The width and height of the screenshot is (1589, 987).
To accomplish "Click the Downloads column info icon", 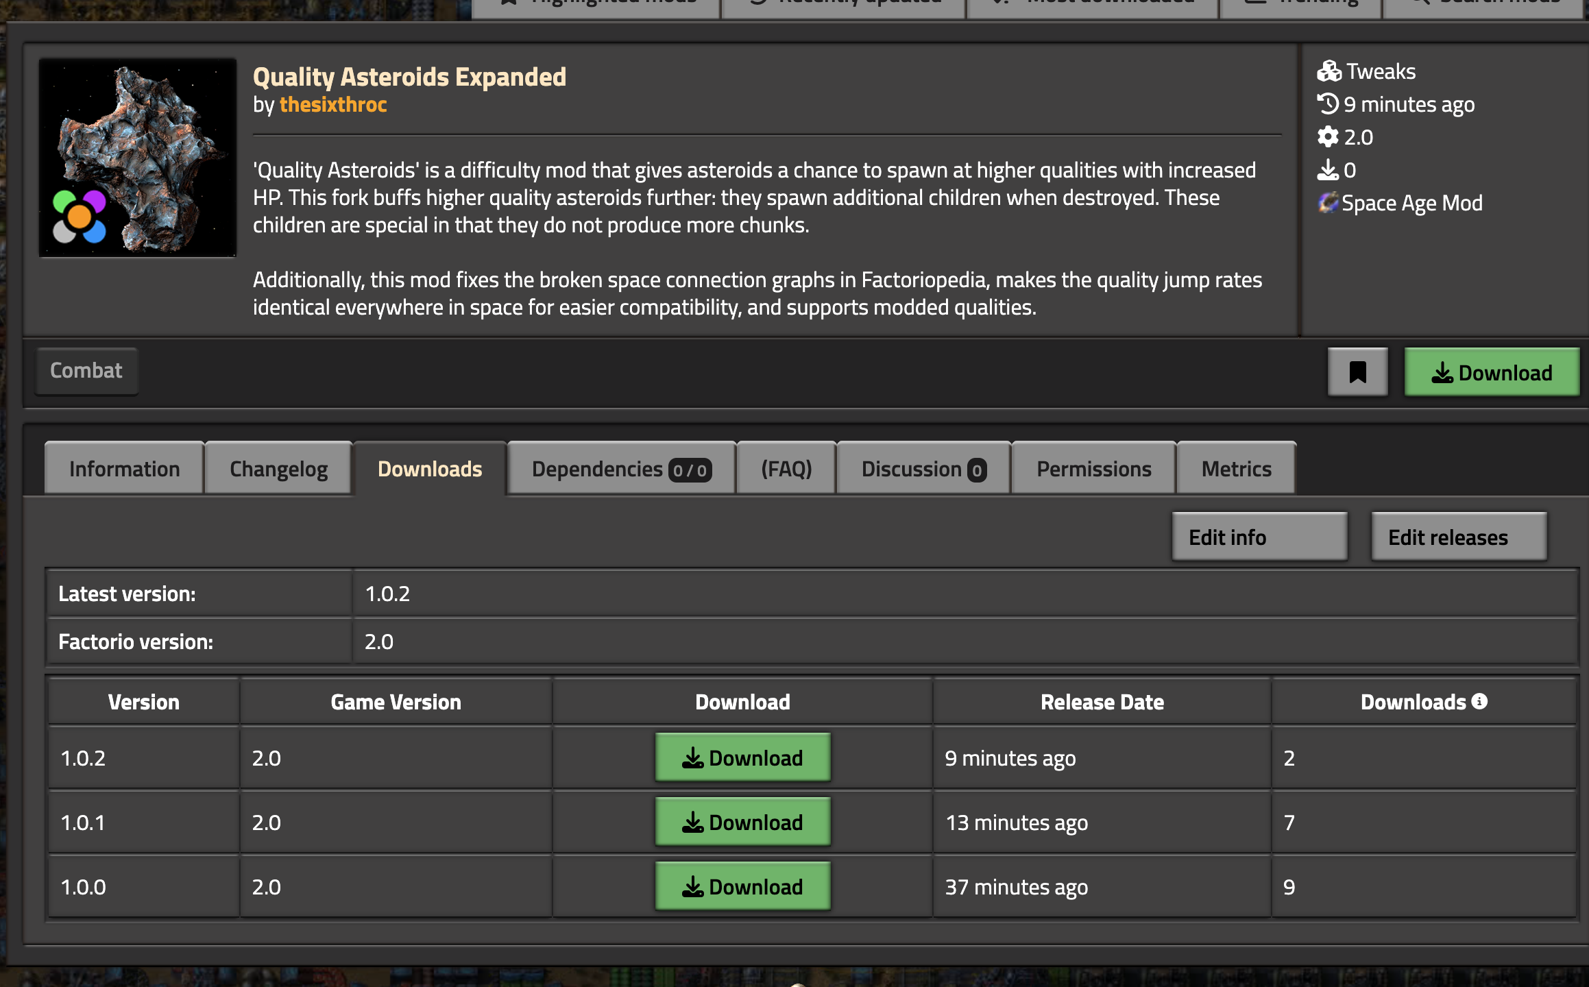I will point(1479,701).
